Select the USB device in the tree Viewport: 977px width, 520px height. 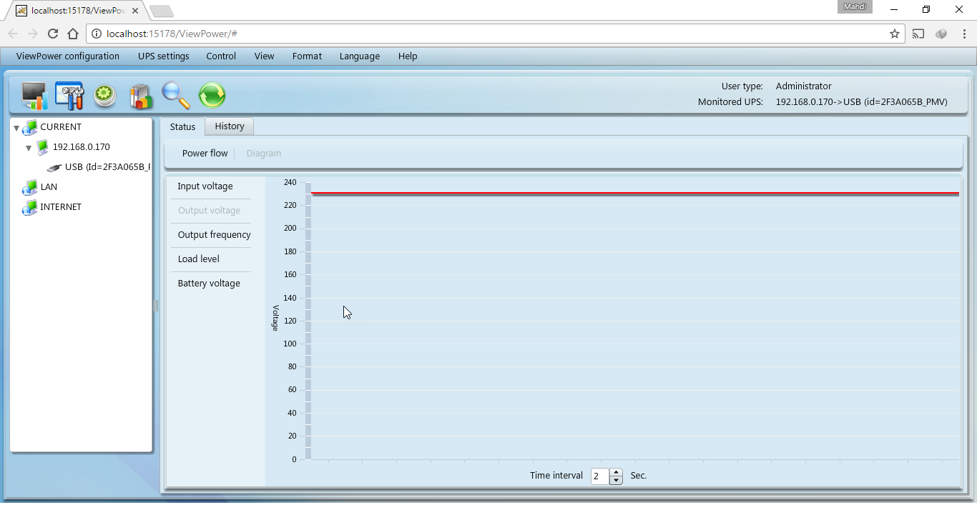click(106, 167)
